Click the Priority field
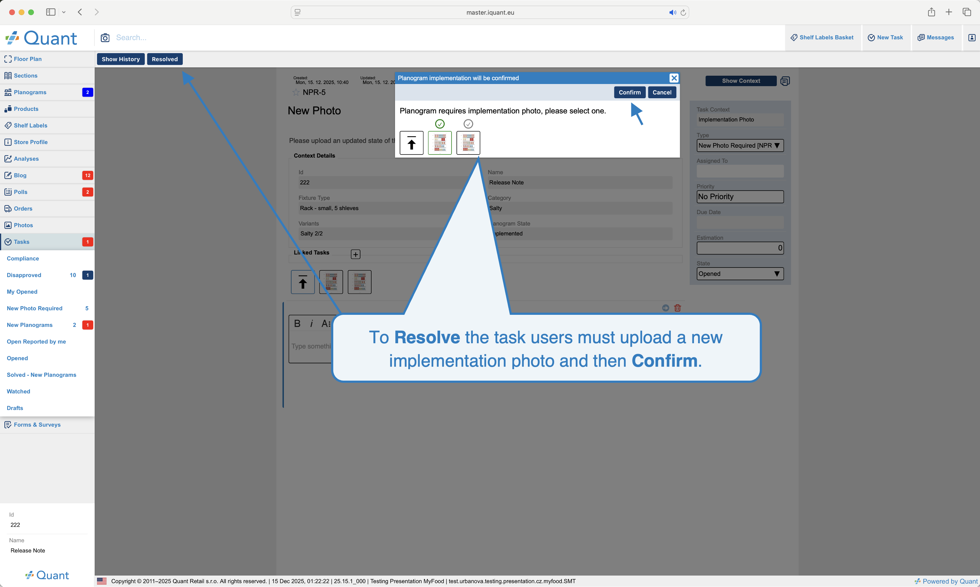980x587 pixels. (740, 196)
